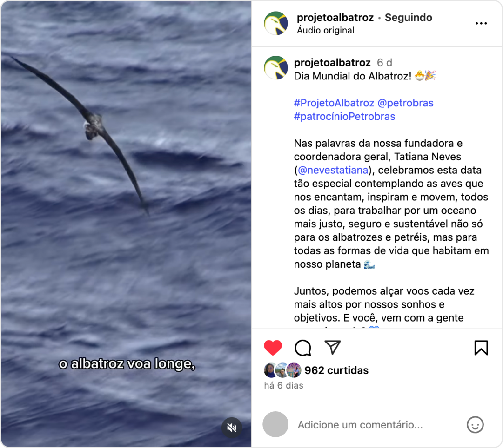The height and width of the screenshot is (448, 503).
Task: Open the projetoalbatroz username in the header
Action: coord(335,17)
